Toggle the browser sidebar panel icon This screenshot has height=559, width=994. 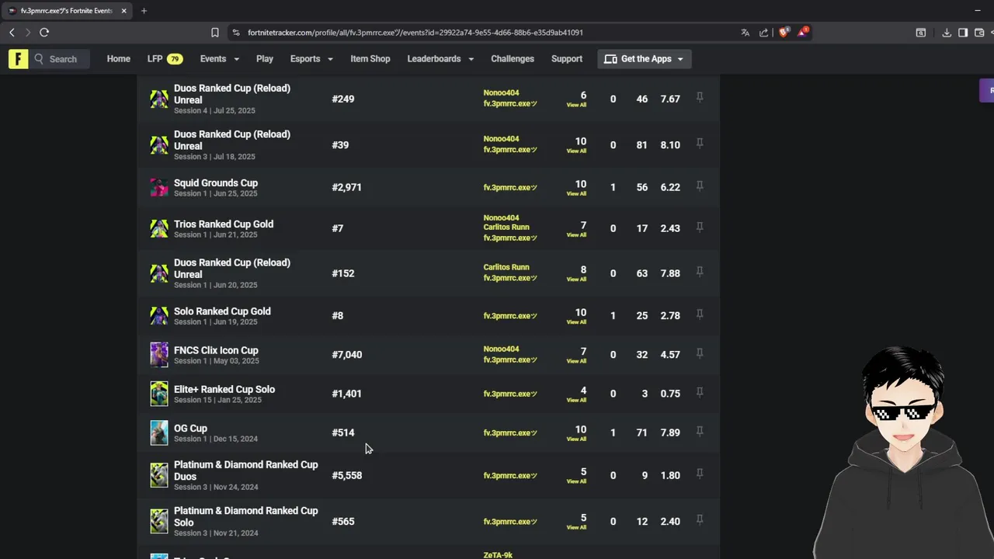(x=963, y=33)
